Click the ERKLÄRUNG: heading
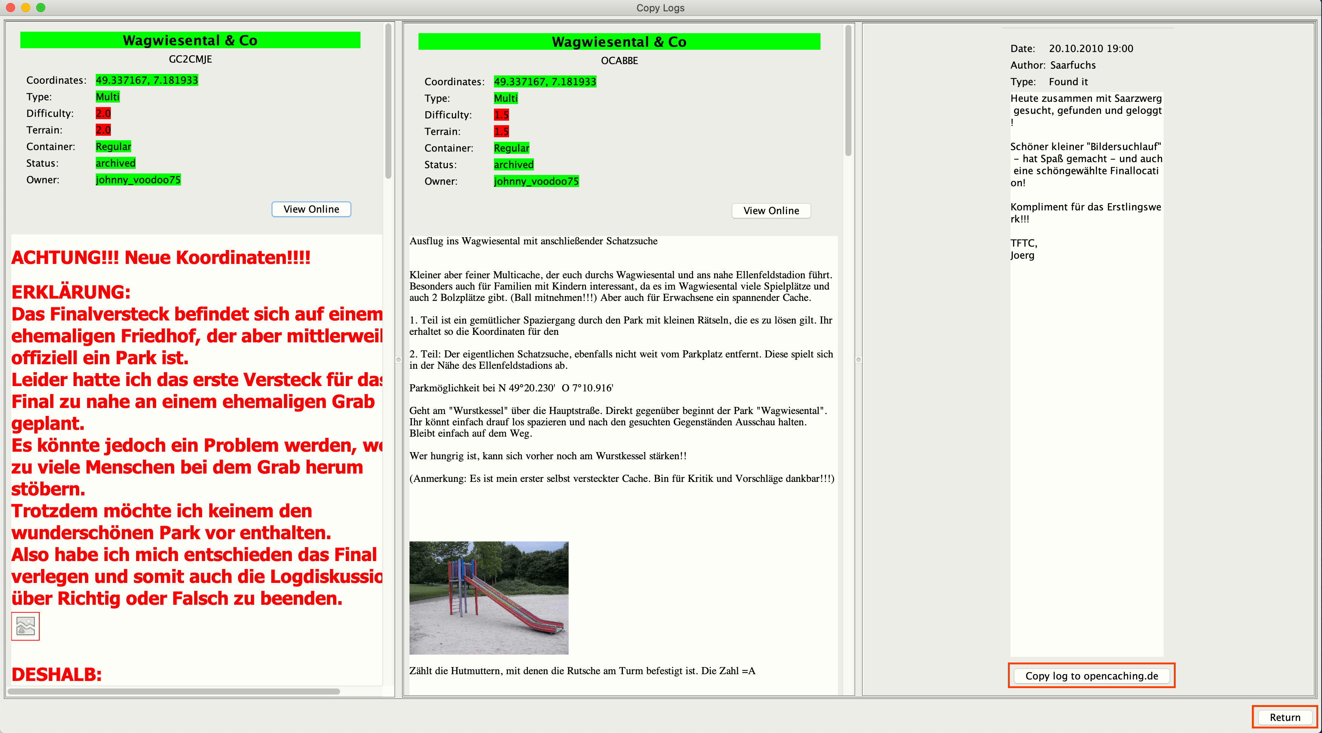This screenshot has width=1322, height=733. tap(71, 292)
